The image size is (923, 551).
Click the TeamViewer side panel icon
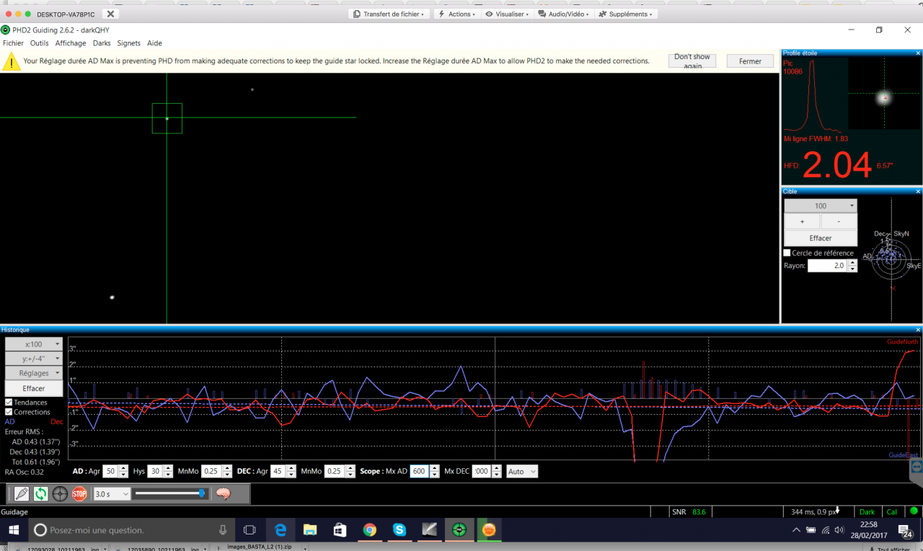tap(917, 467)
